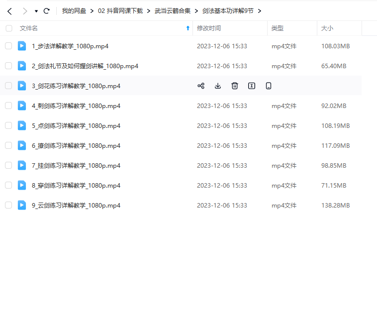Check the box for 7_挂剑练习详解教学 file
This screenshot has width=377, height=327.
click(x=8, y=166)
